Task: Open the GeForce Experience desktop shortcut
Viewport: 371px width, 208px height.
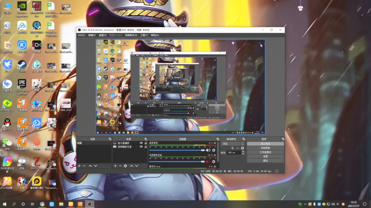Action: coord(22,9)
